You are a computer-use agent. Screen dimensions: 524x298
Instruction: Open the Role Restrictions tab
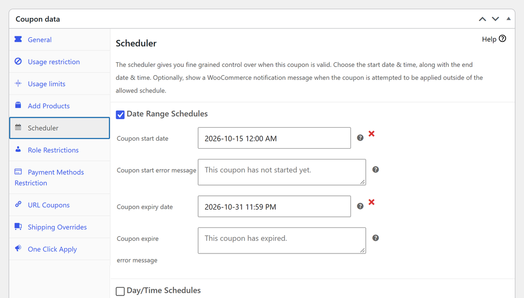pyautogui.click(x=59, y=150)
